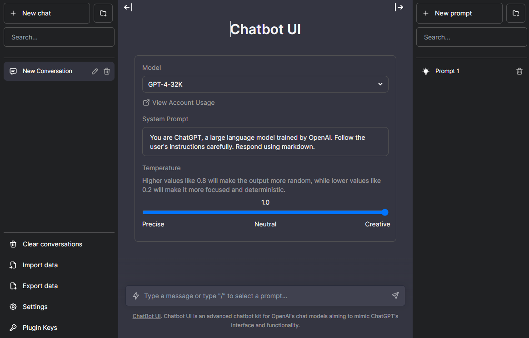Delete New Conversation with trash icon
The height and width of the screenshot is (338, 529).
click(107, 71)
